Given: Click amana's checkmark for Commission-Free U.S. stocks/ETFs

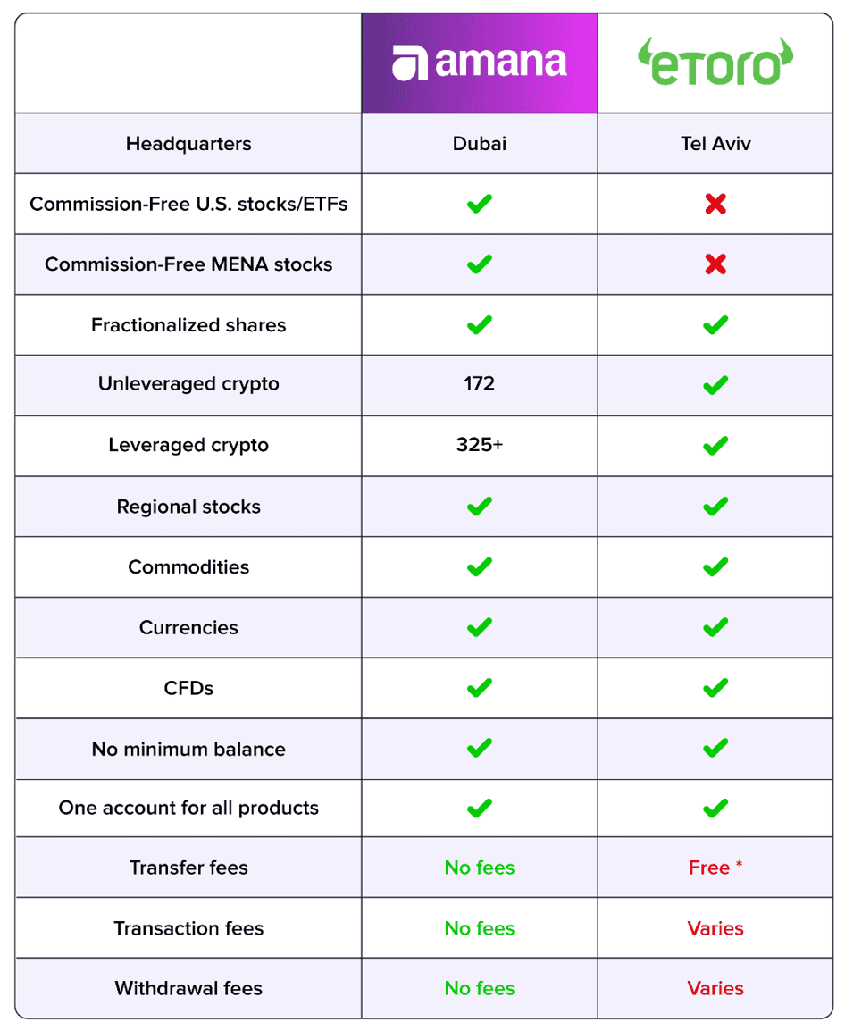Looking at the screenshot, I should [480, 204].
